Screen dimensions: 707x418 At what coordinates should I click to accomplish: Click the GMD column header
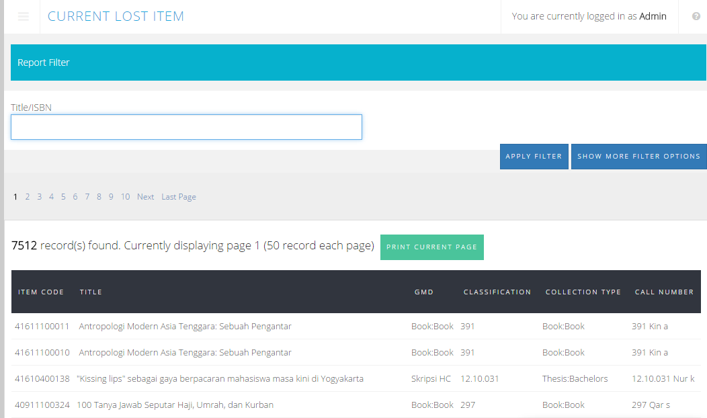tap(424, 292)
